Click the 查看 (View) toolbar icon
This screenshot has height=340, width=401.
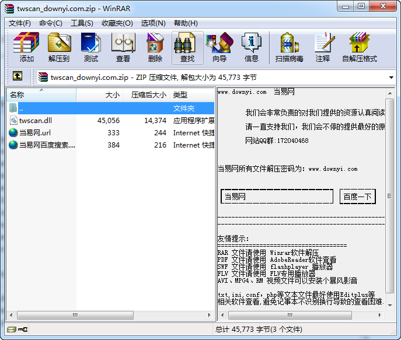point(123,43)
